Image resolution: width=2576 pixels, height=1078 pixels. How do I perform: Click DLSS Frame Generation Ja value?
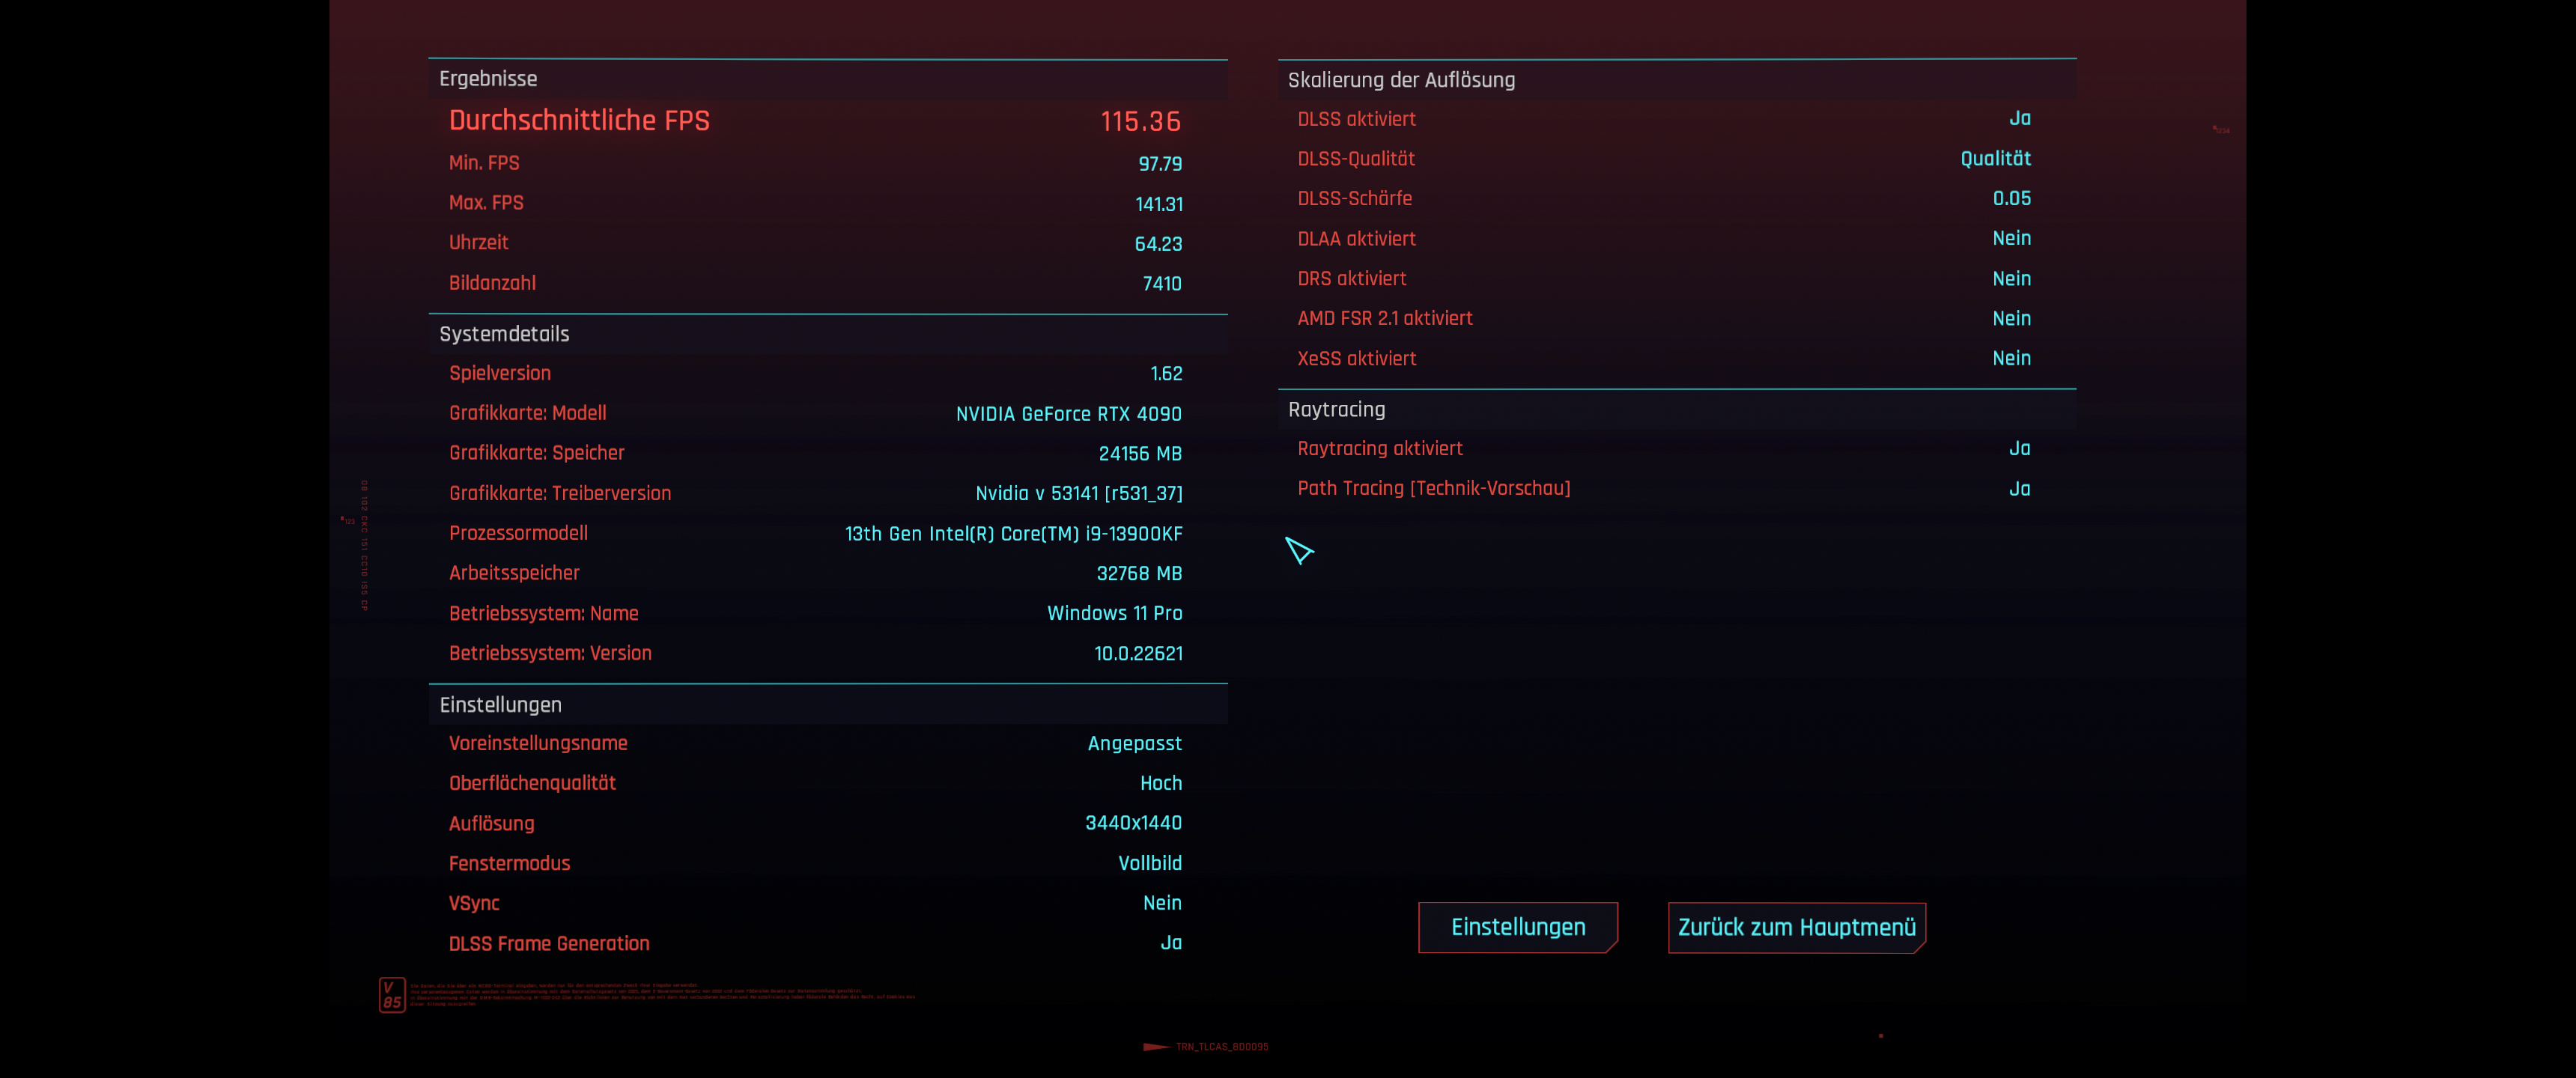pos(1170,943)
